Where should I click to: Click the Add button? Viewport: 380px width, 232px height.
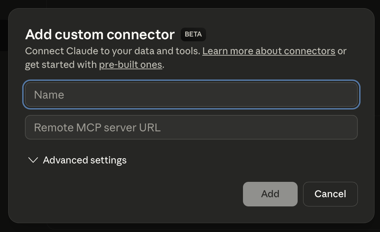pyautogui.click(x=270, y=194)
